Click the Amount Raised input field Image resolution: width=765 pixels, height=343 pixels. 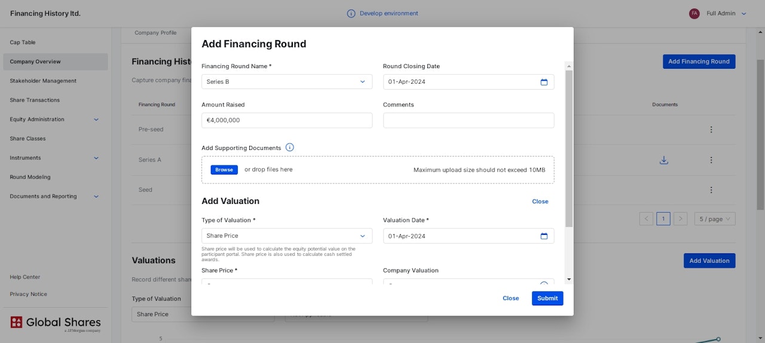tap(287, 120)
